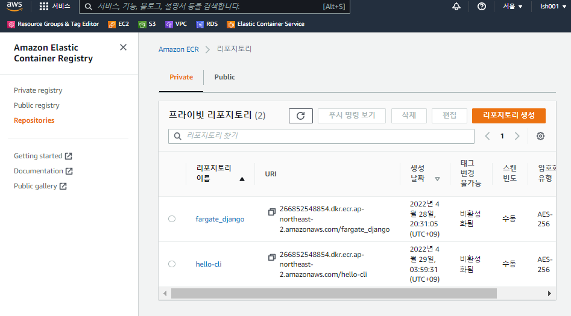Viewport: 571px width, 316px height.
Task: Click the scrollbar left arrow
Action: [x=165, y=294]
